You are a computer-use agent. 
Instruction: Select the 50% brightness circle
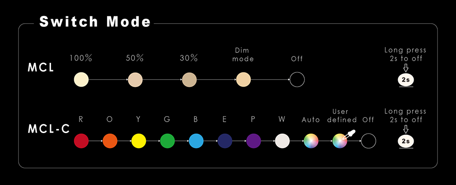coord(135,80)
